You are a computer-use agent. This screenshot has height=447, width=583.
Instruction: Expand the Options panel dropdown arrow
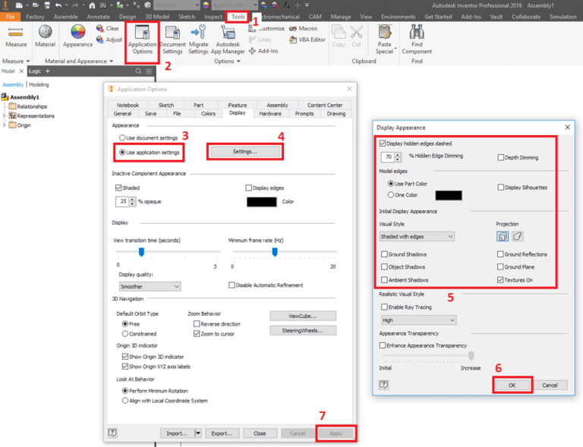pos(238,61)
